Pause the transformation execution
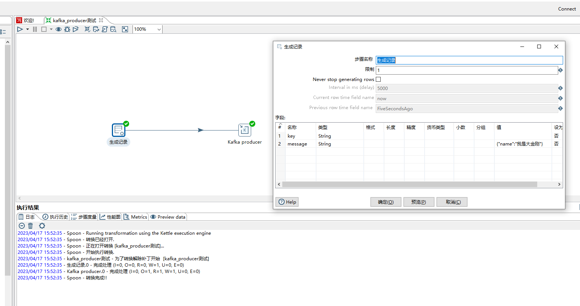580x306 pixels. coord(34,29)
